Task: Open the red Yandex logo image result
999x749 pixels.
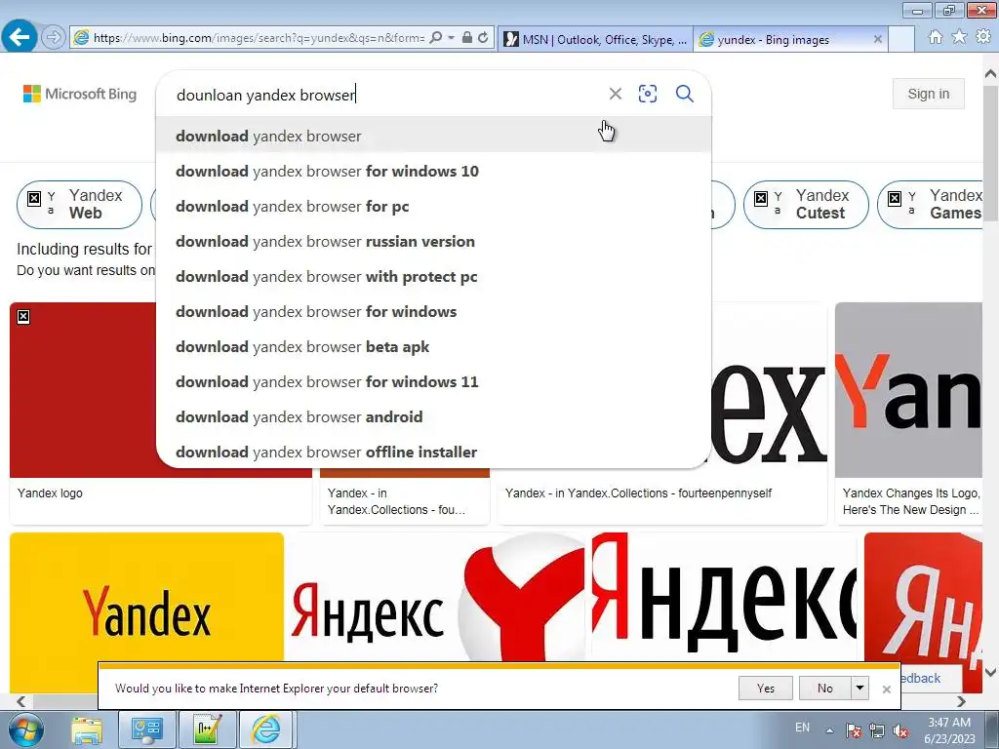Action: [x=83, y=390]
